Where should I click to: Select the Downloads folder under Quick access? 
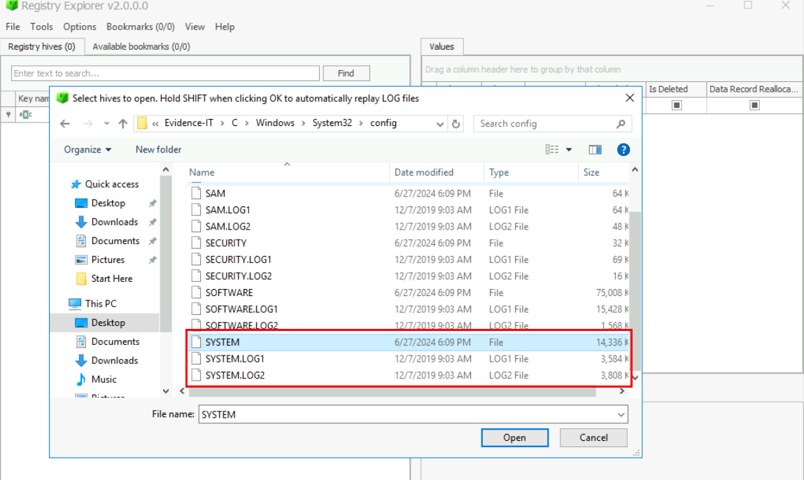point(114,222)
